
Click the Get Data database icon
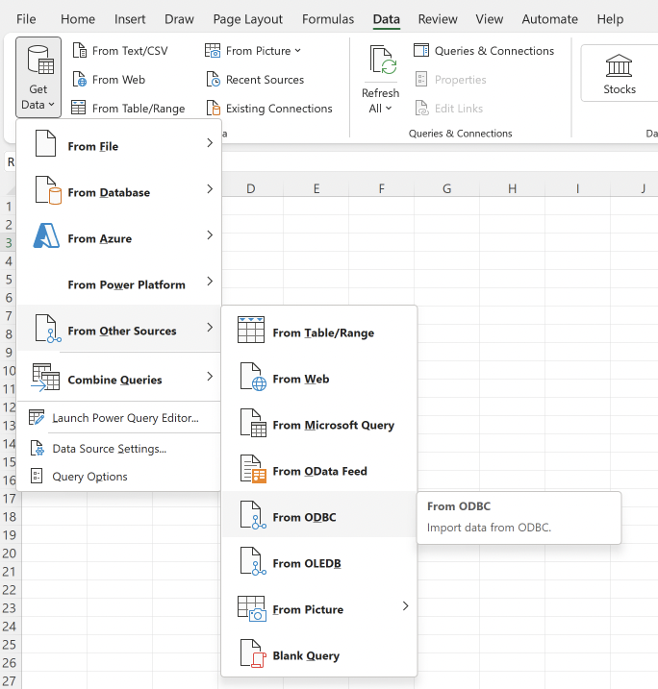pyautogui.click(x=40, y=60)
